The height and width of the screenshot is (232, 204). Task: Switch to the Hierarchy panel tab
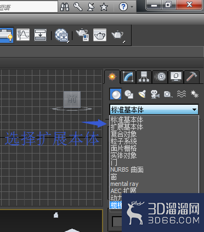(x=144, y=76)
